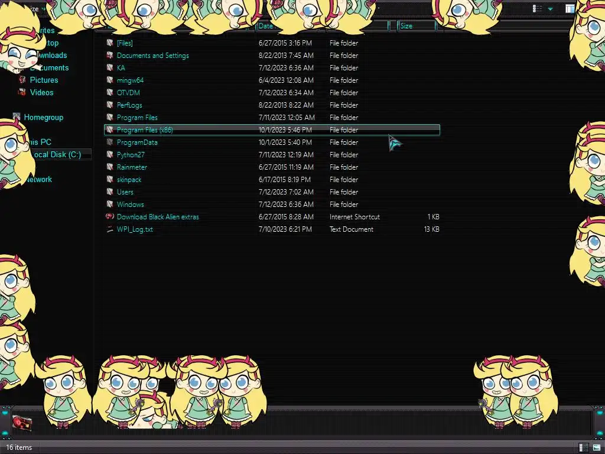Click the 1 KB size cell

(433, 216)
